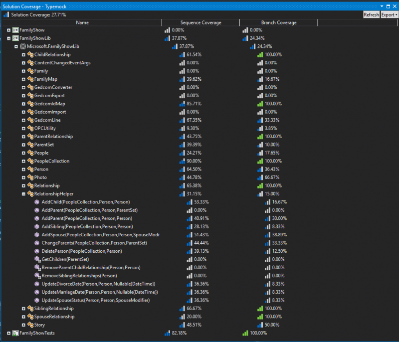This screenshot has width=399, height=342.
Task: Maximize the Solution Coverage panel
Action: [x=388, y=6]
